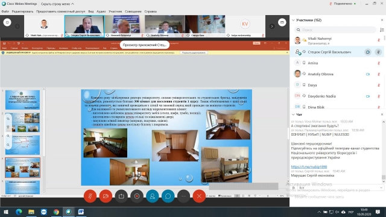Screen dimensions: 386x217
Task: Select participant Anatoliy Dibrova
Action: click(x=337, y=74)
